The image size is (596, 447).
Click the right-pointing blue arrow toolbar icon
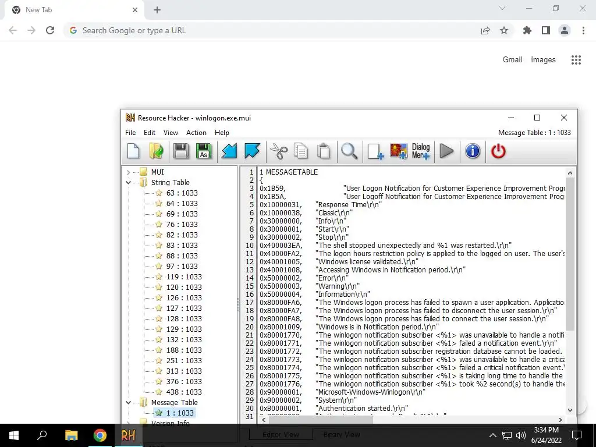click(x=252, y=151)
